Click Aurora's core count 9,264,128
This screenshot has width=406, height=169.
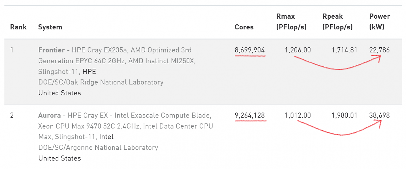tap(250, 115)
